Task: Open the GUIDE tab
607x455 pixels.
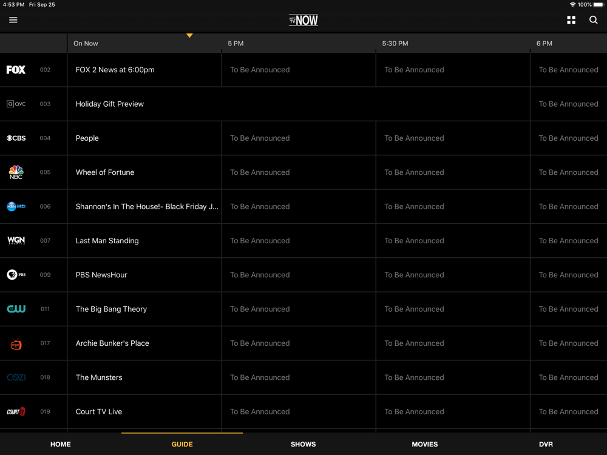Action: 182,444
